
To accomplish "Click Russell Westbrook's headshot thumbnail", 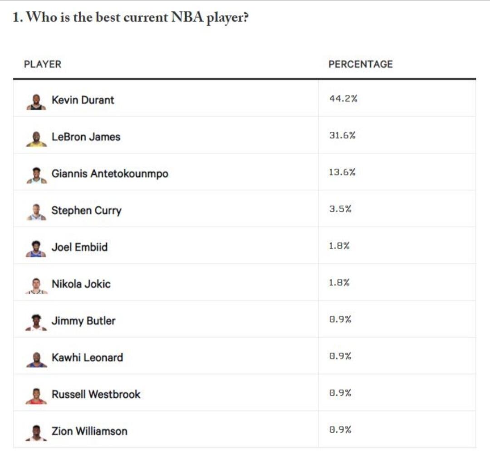I will [x=36, y=396].
